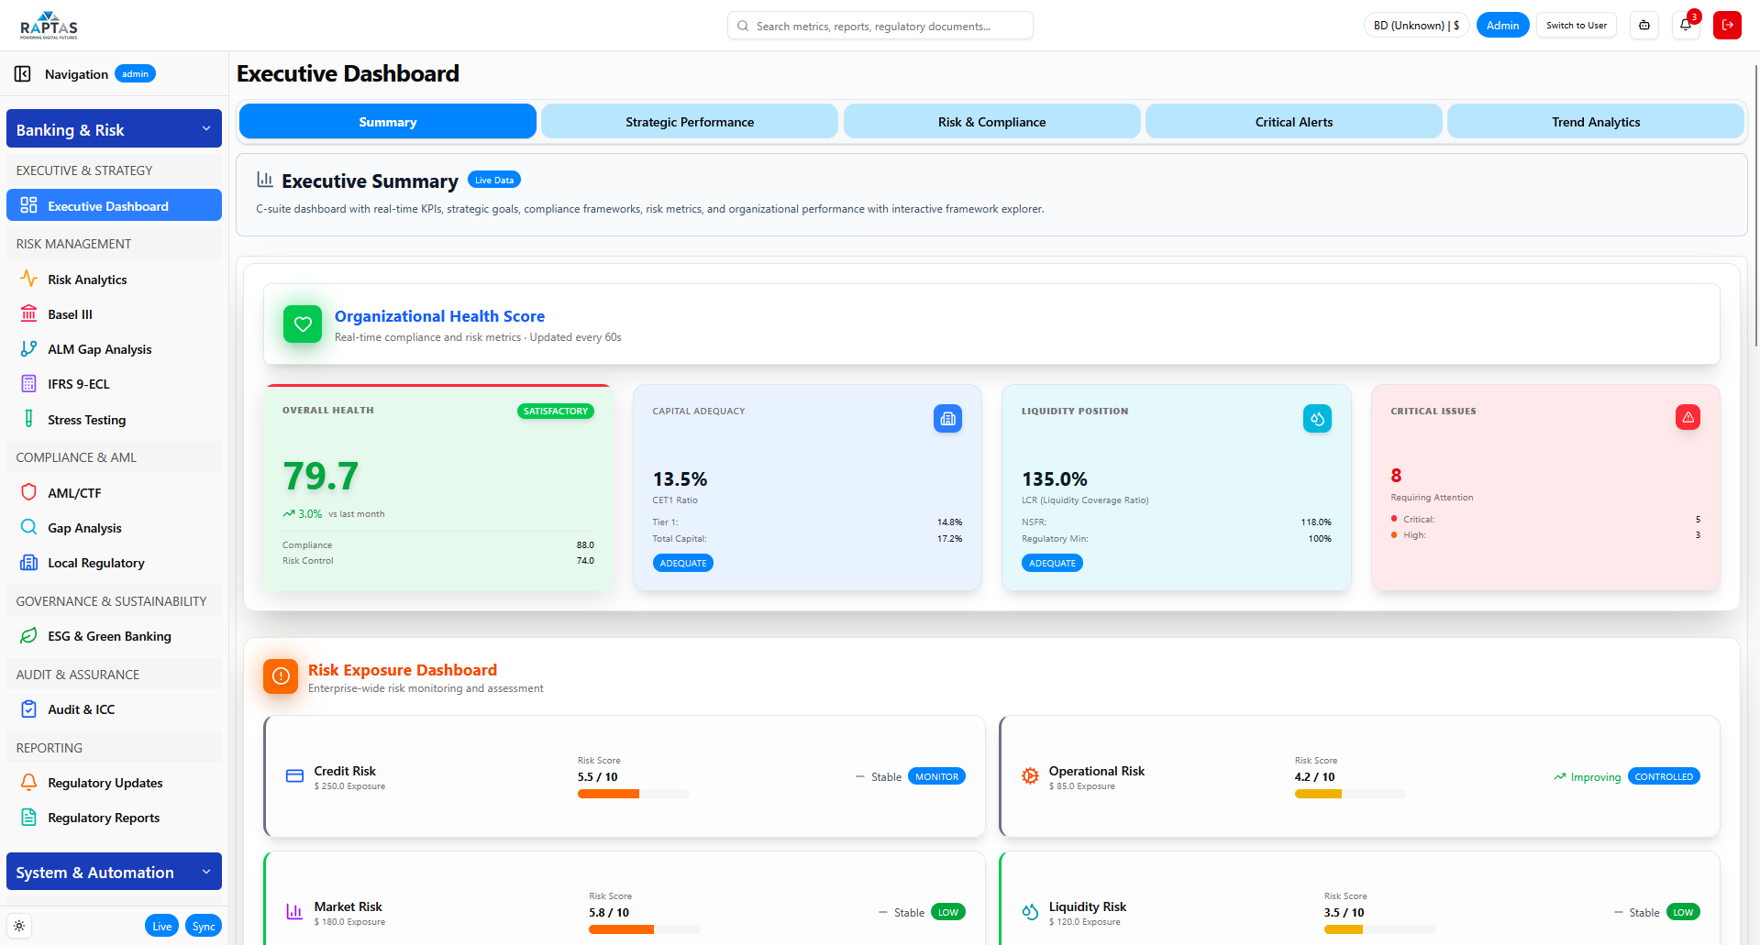
Task: Open the notifications bell
Action: pyautogui.click(x=1685, y=25)
